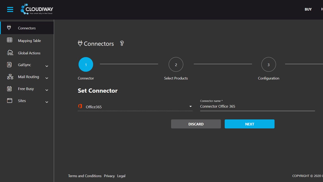The height and width of the screenshot is (182, 323).
Task: Open the Terms and Conditions link
Action: point(85,176)
